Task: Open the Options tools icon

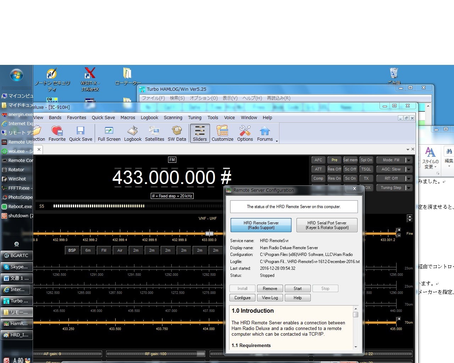Action: click(245, 134)
